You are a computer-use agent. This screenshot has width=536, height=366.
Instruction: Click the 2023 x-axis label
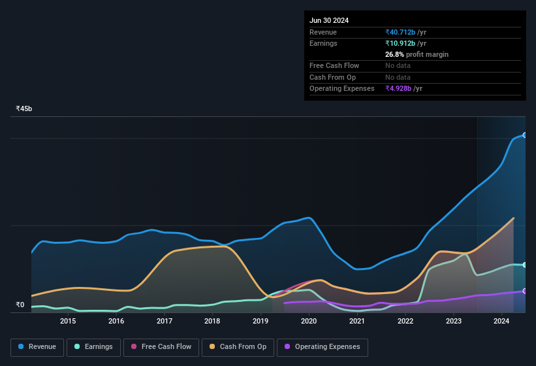tap(454, 321)
